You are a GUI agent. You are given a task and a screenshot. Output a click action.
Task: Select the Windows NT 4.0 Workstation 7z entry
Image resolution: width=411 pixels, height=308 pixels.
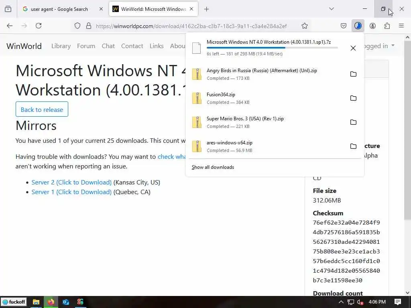pyautogui.click(x=266, y=48)
